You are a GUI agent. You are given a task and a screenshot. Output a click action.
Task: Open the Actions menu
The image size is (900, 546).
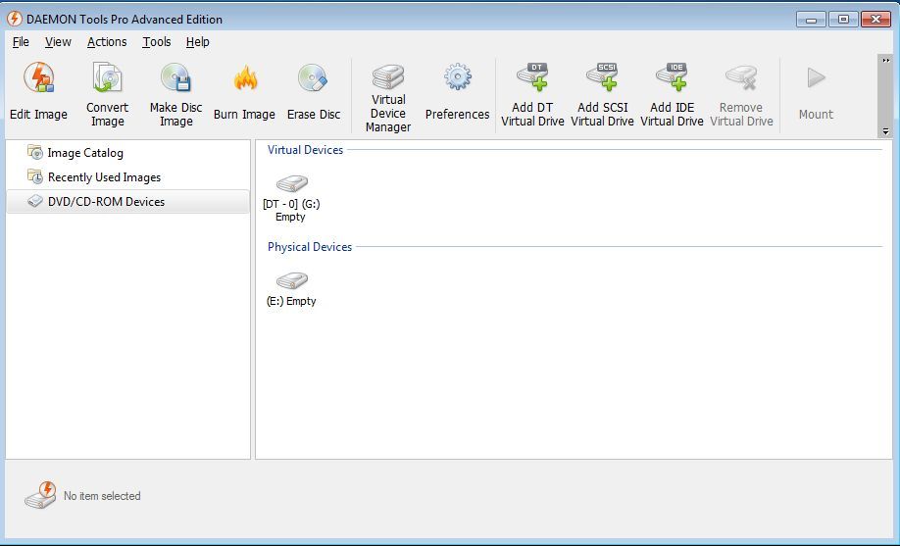click(107, 42)
